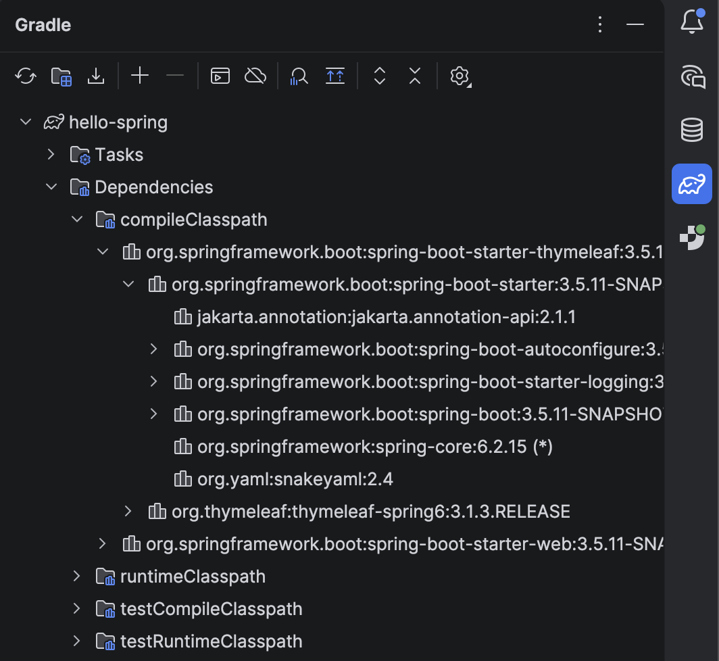Viewport: 719px width, 661px height.
Task: Open Gradle build tool settings gear
Action: tap(460, 76)
